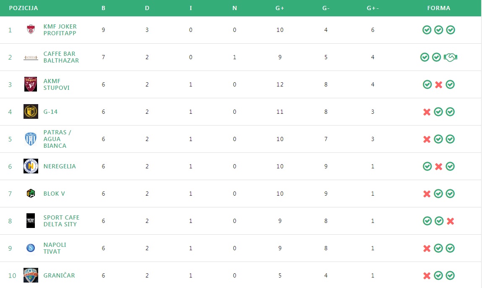The height and width of the screenshot is (288, 482).
Task: Open the Sport Cafe Delta Sity team page
Action: click(x=61, y=221)
